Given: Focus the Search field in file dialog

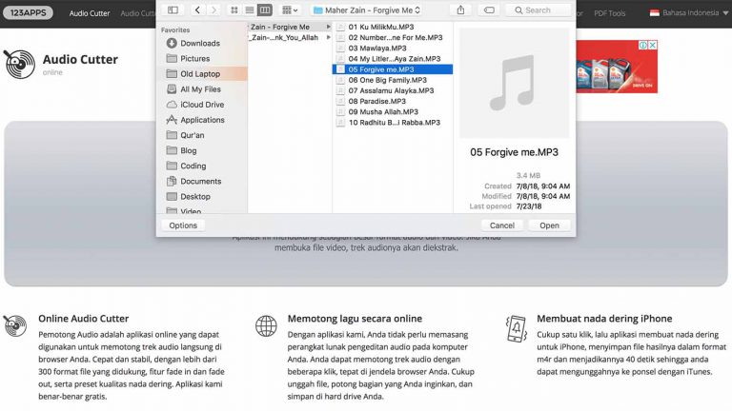Looking at the screenshot, I should click(540, 10).
